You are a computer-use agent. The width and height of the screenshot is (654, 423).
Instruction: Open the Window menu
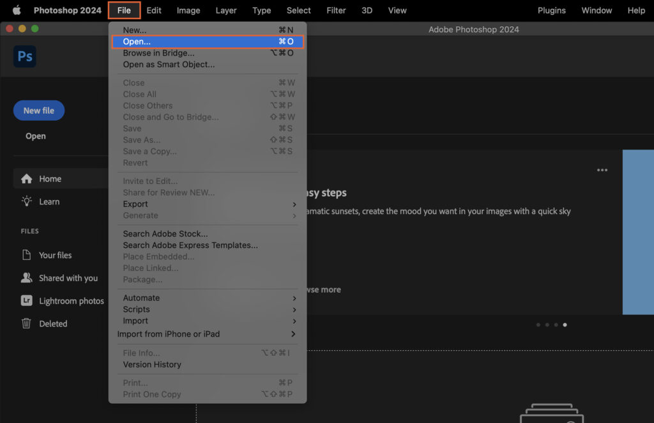597,10
